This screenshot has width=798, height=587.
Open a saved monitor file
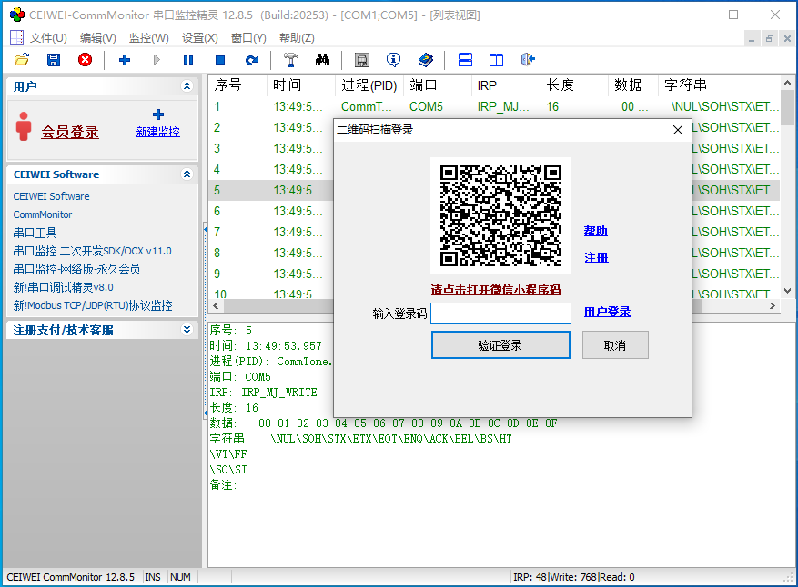click(22, 60)
